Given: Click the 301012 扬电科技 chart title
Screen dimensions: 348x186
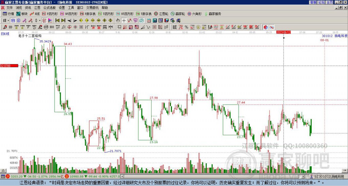Looking at the screenshot, I should [x=334, y=36].
